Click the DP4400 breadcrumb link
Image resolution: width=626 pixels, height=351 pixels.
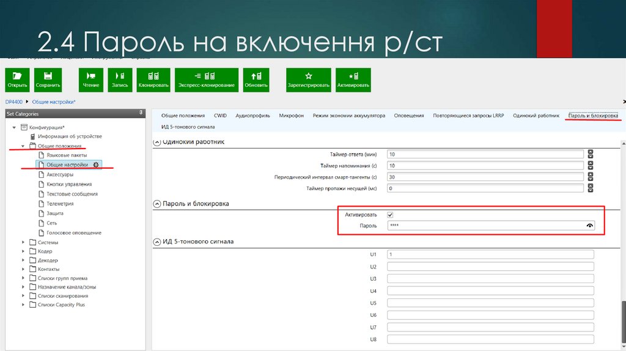tap(14, 102)
